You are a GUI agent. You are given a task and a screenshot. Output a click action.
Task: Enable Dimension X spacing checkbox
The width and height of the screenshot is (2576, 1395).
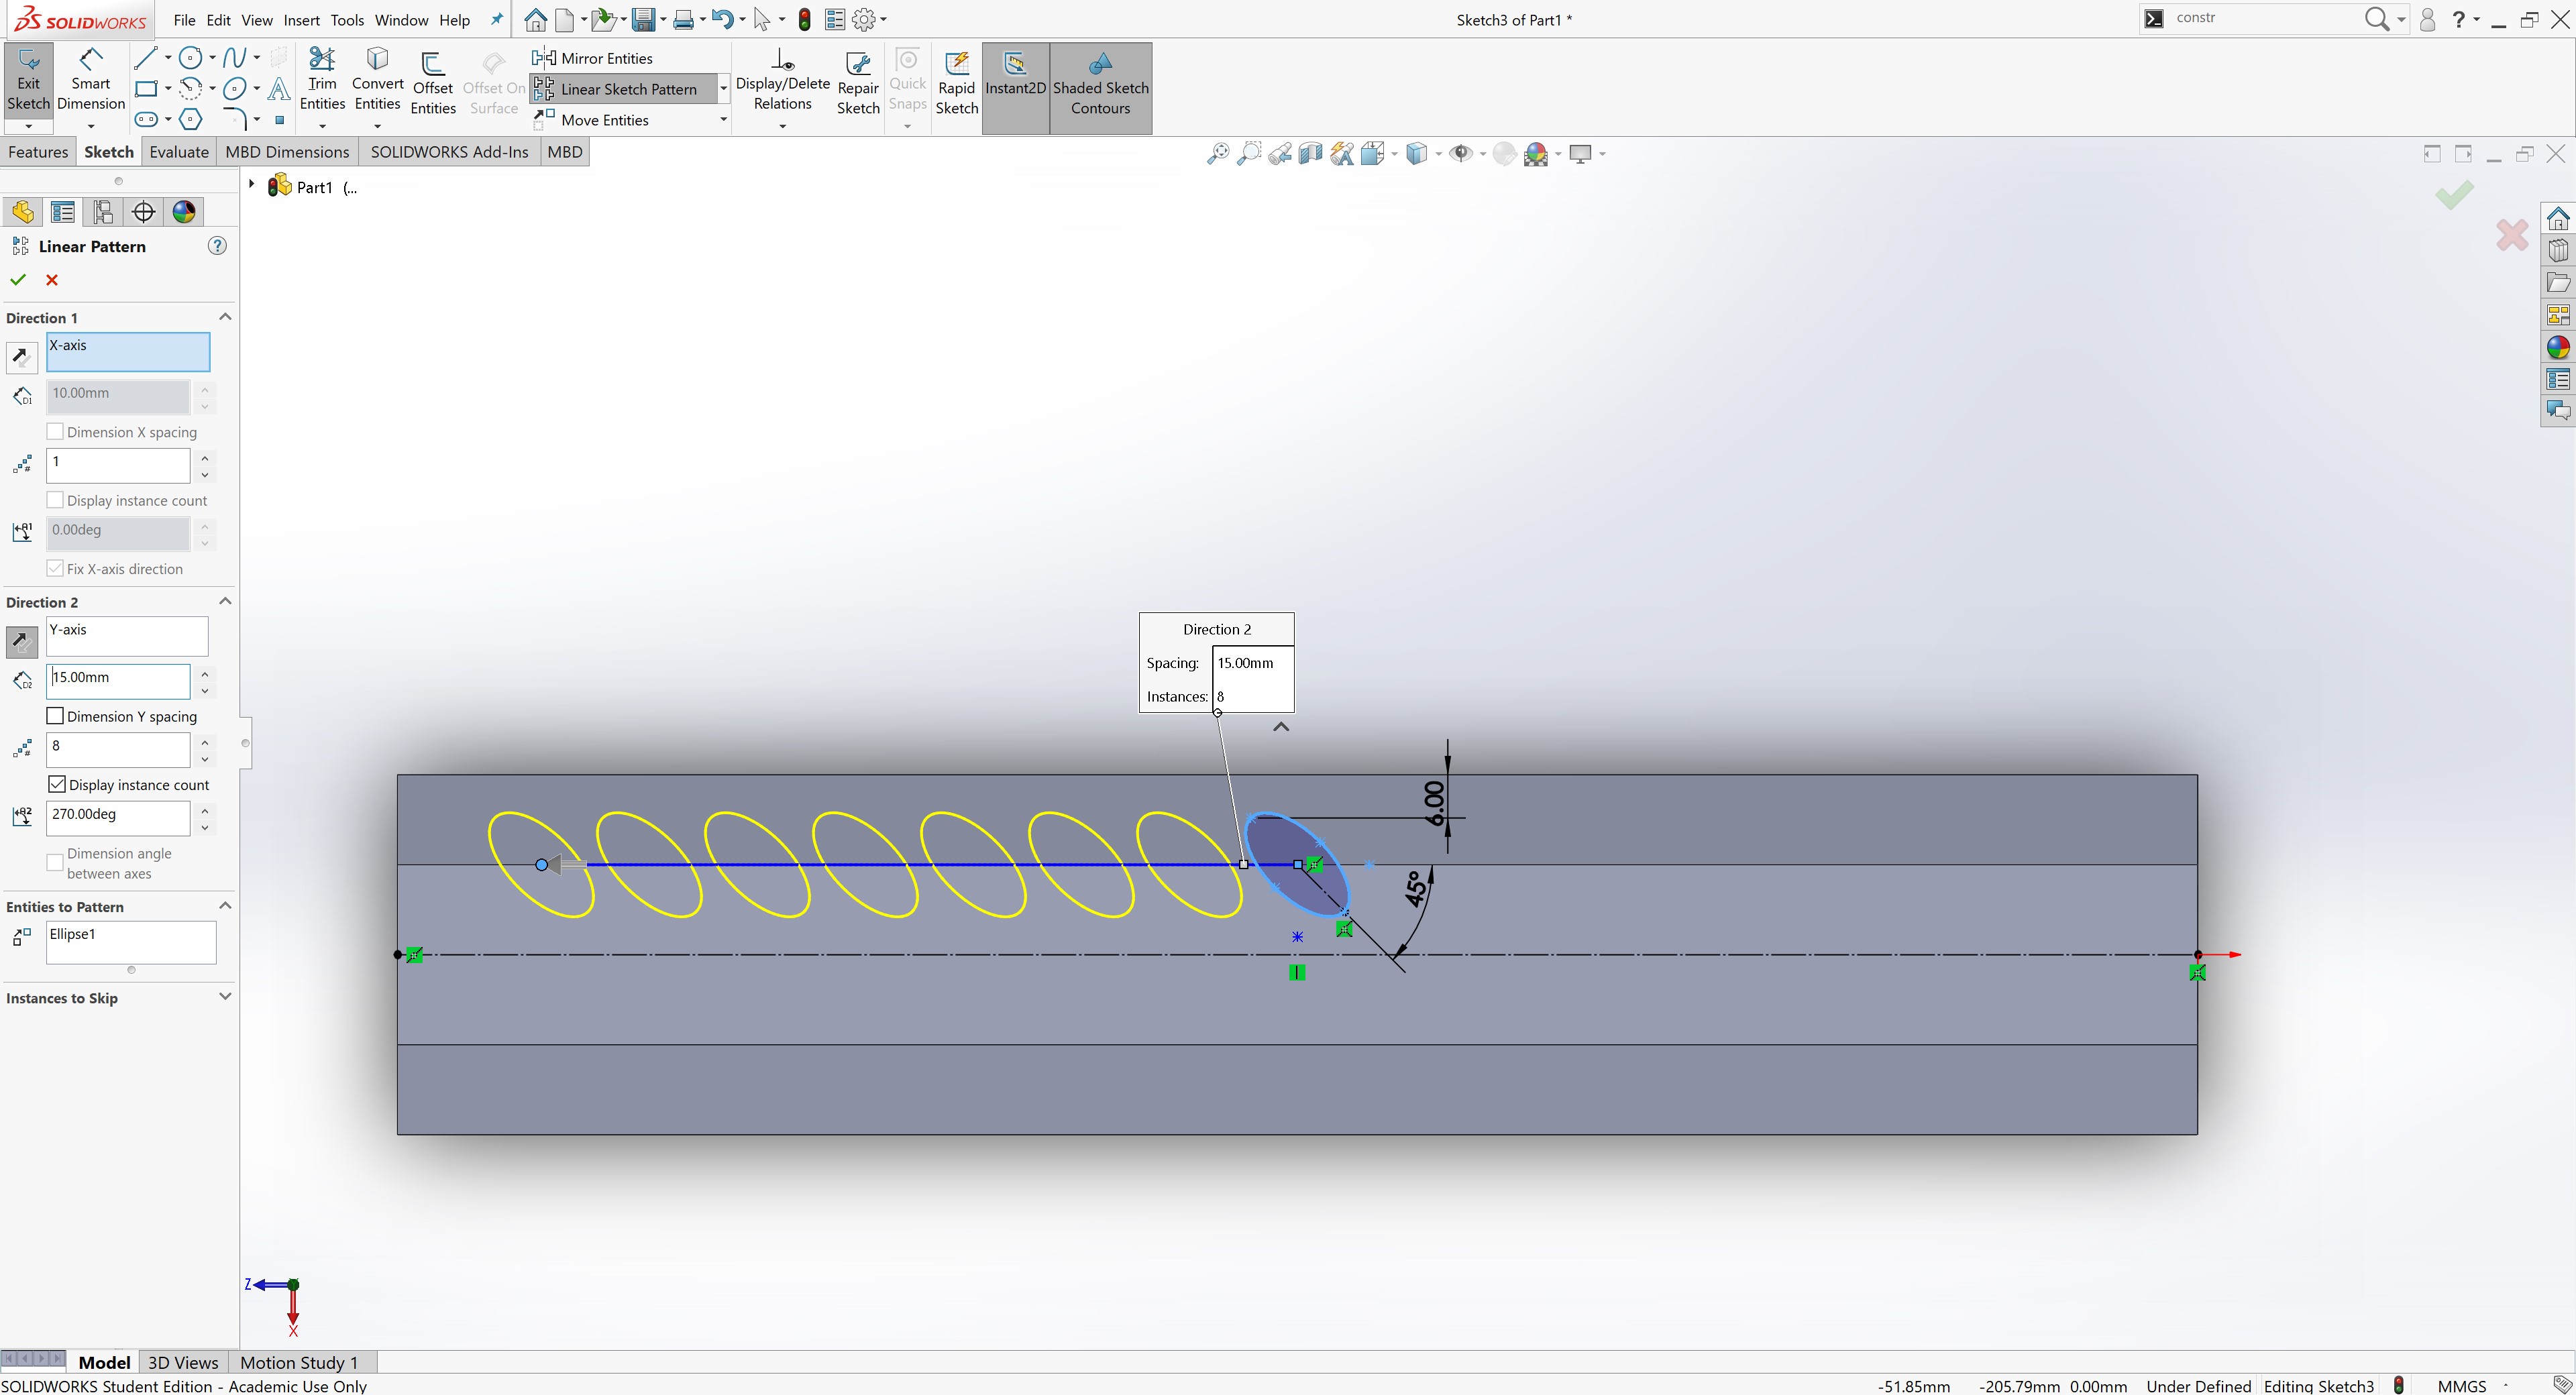click(56, 431)
